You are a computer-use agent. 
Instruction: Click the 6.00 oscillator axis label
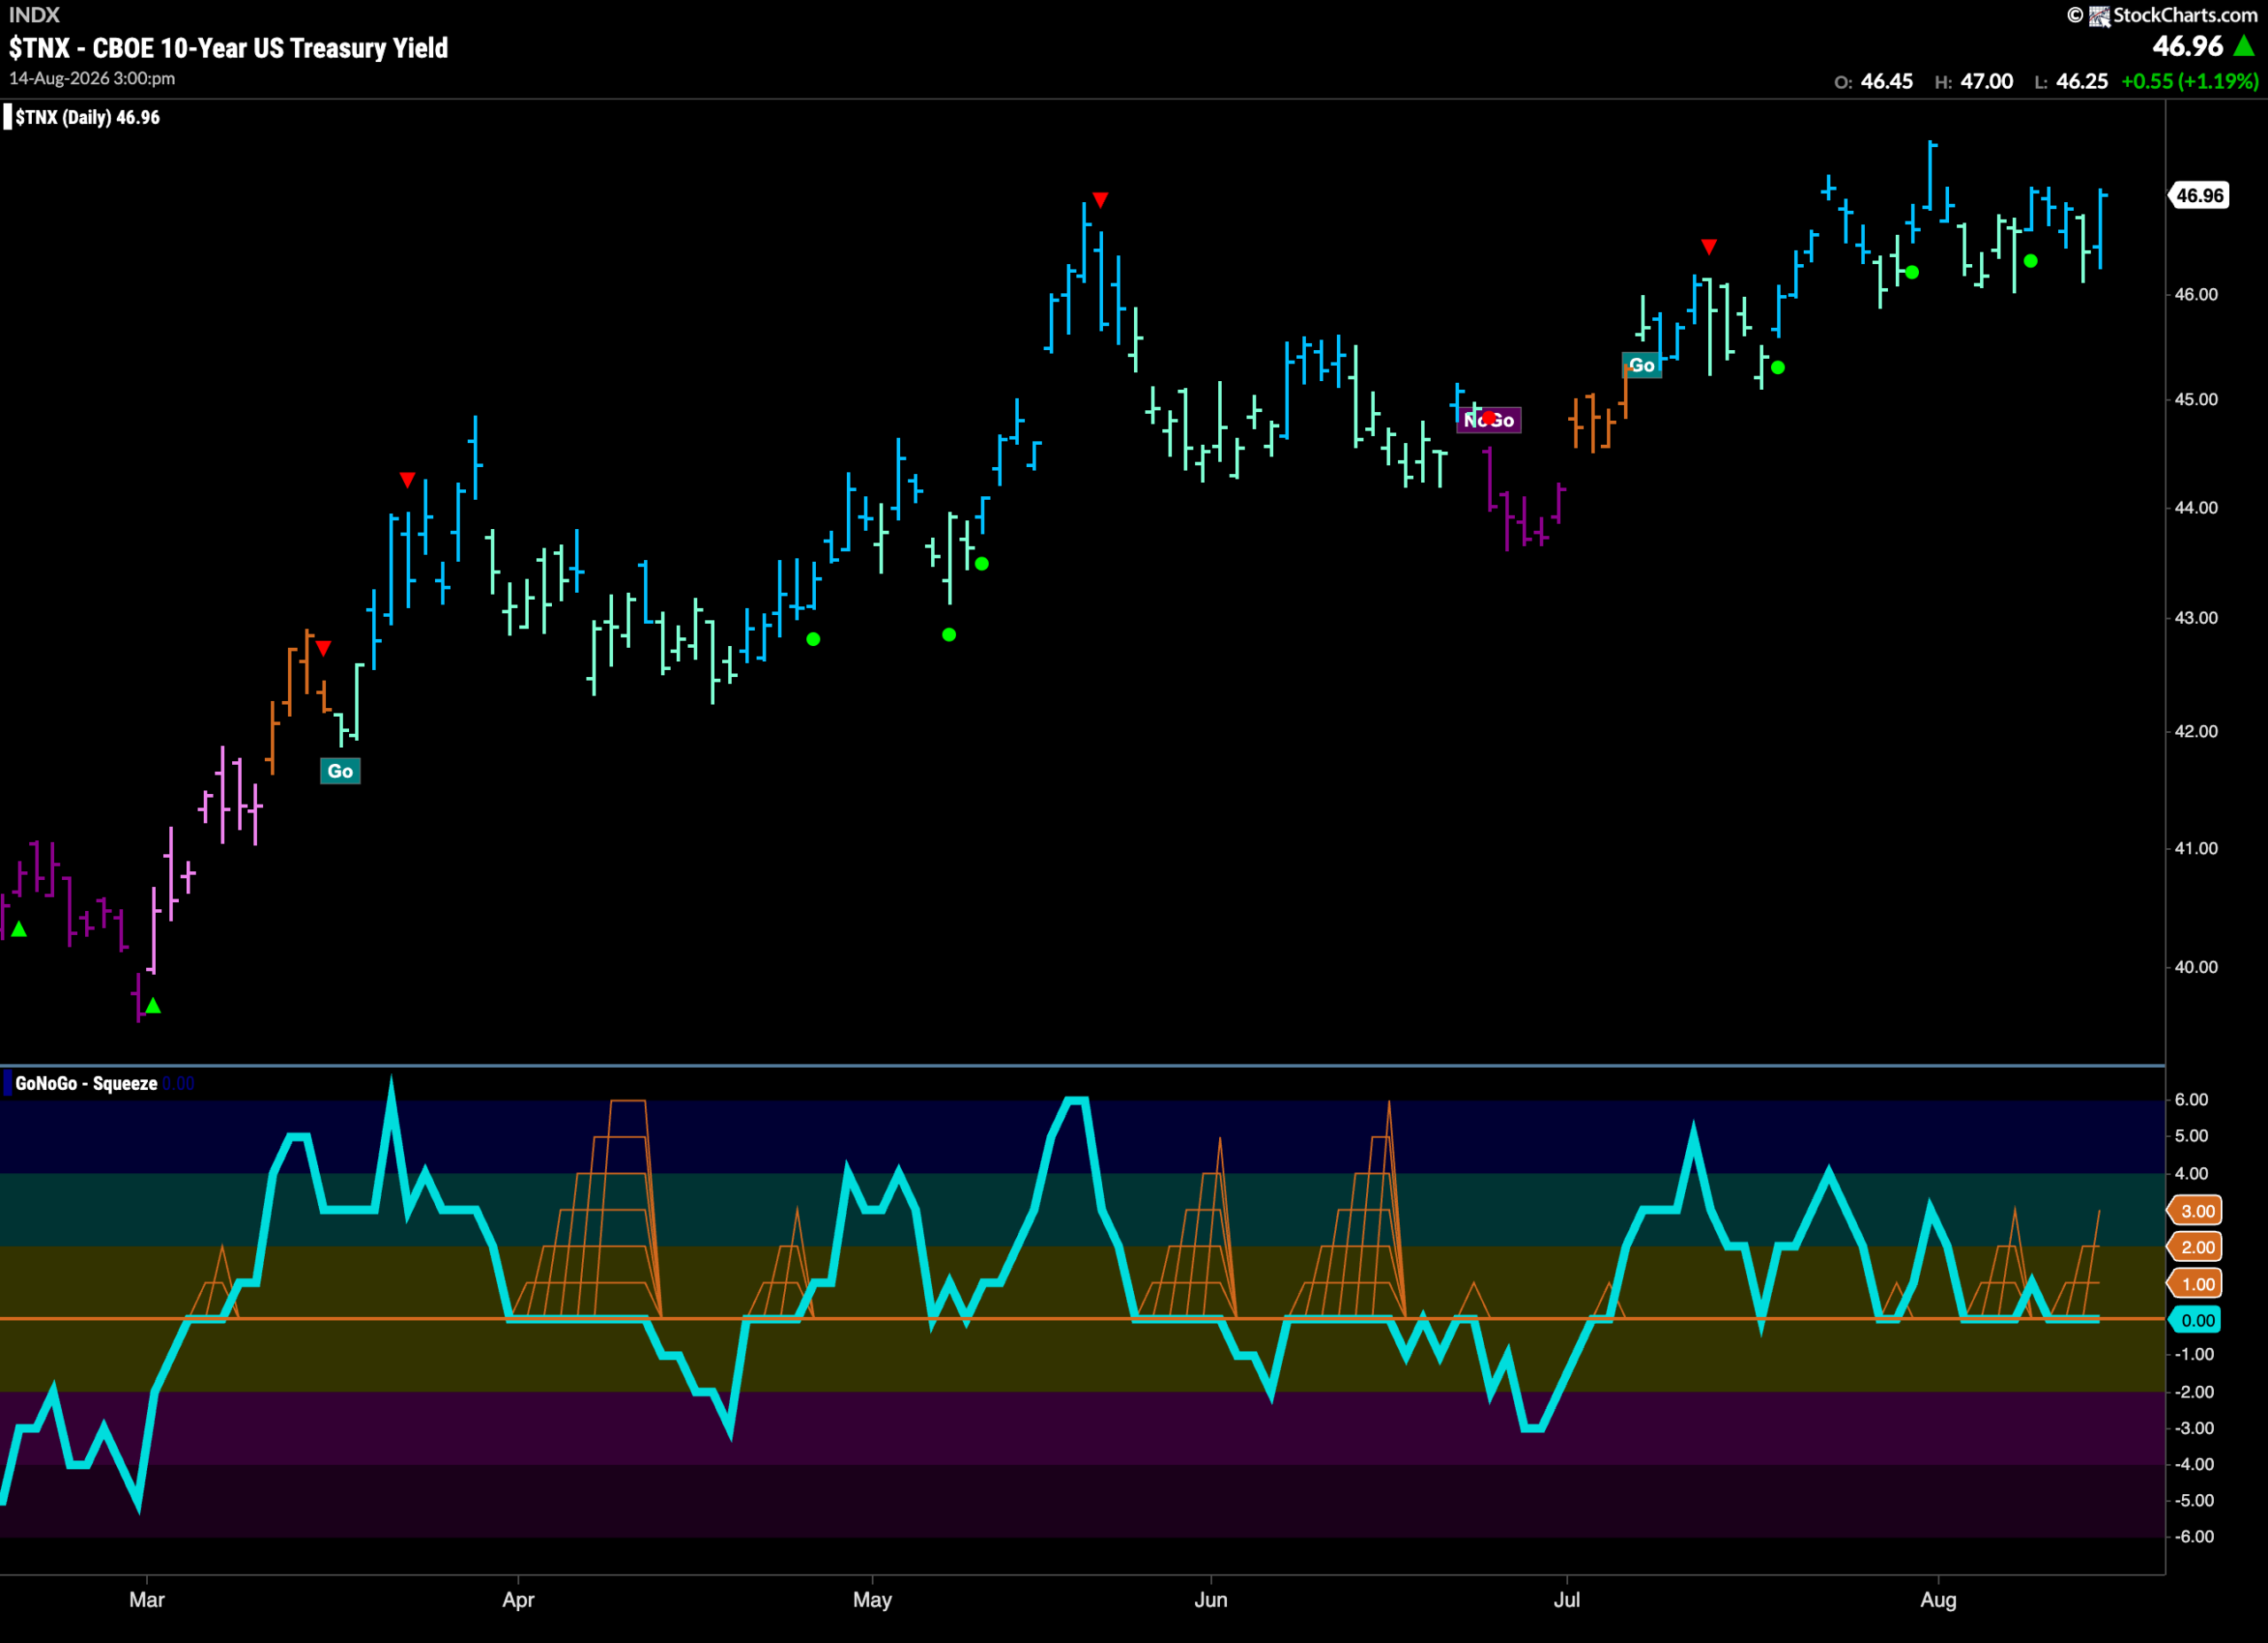pyautogui.click(x=2191, y=1099)
